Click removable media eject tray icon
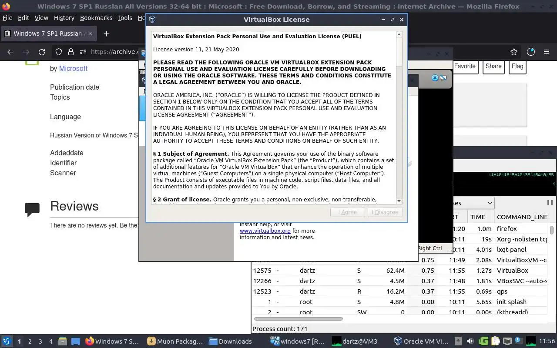 point(458,341)
